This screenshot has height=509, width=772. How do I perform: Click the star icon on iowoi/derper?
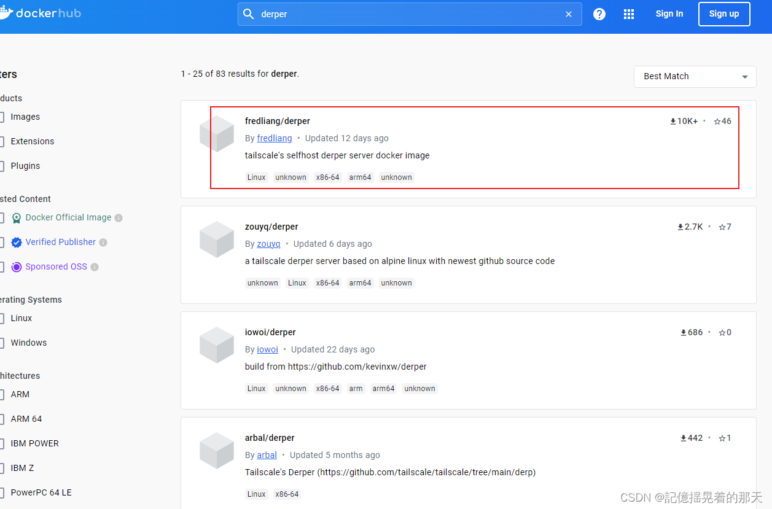722,333
